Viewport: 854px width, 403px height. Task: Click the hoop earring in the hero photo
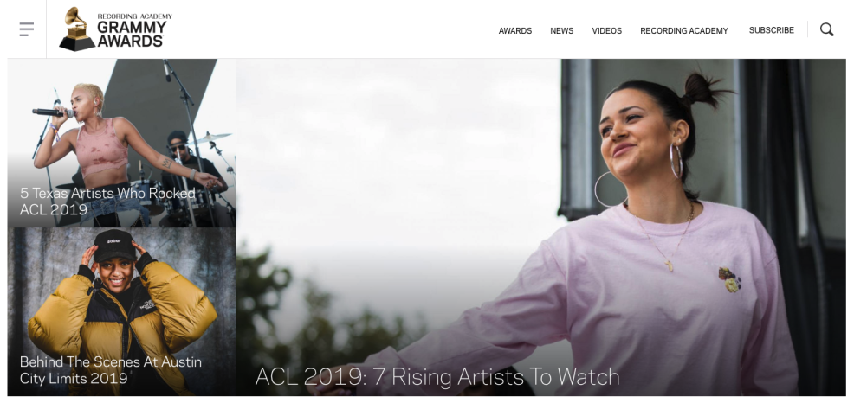pos(676,160)
